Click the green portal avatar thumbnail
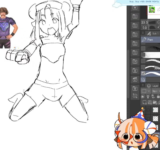 [x=152, y=10]
